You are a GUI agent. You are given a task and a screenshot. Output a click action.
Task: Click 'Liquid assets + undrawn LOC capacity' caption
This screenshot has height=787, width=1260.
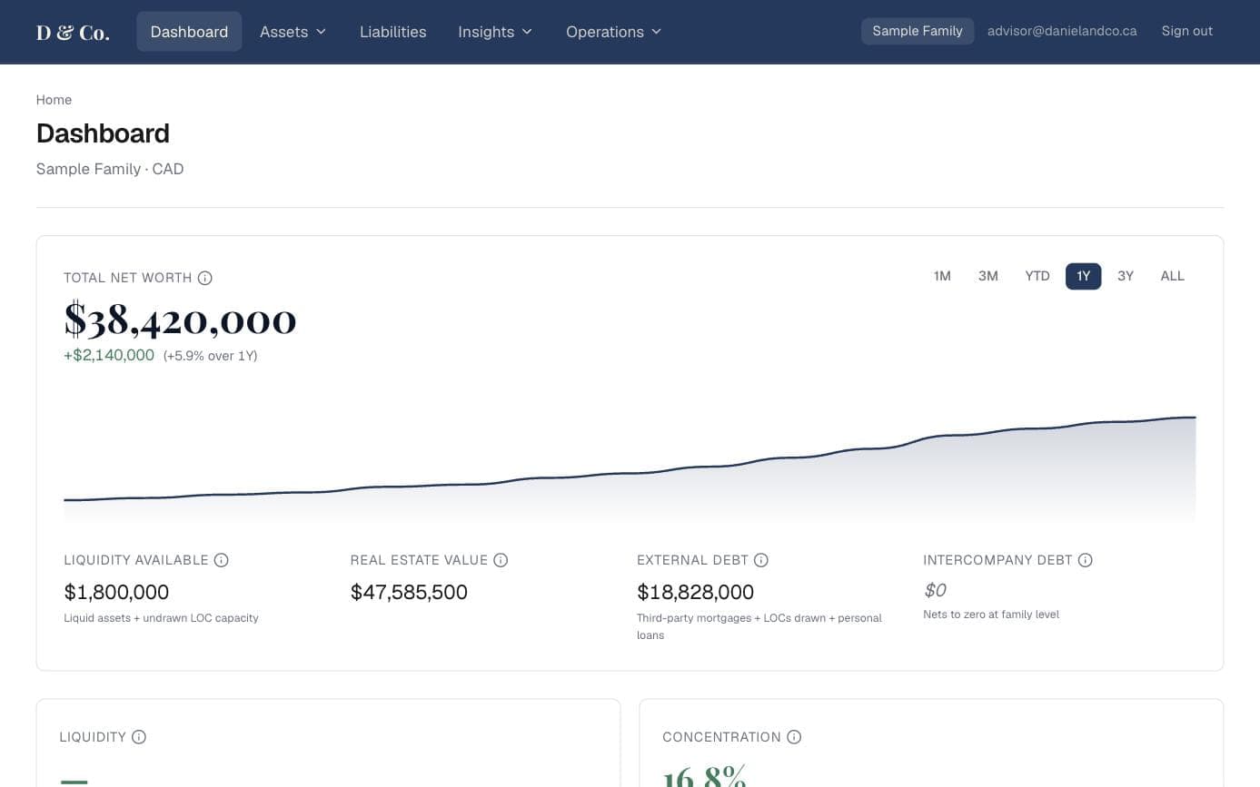point(161,618)
